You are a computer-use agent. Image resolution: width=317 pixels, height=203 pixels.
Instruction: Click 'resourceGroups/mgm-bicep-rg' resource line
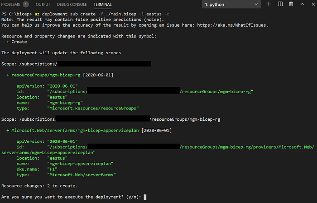click(46, 75)
